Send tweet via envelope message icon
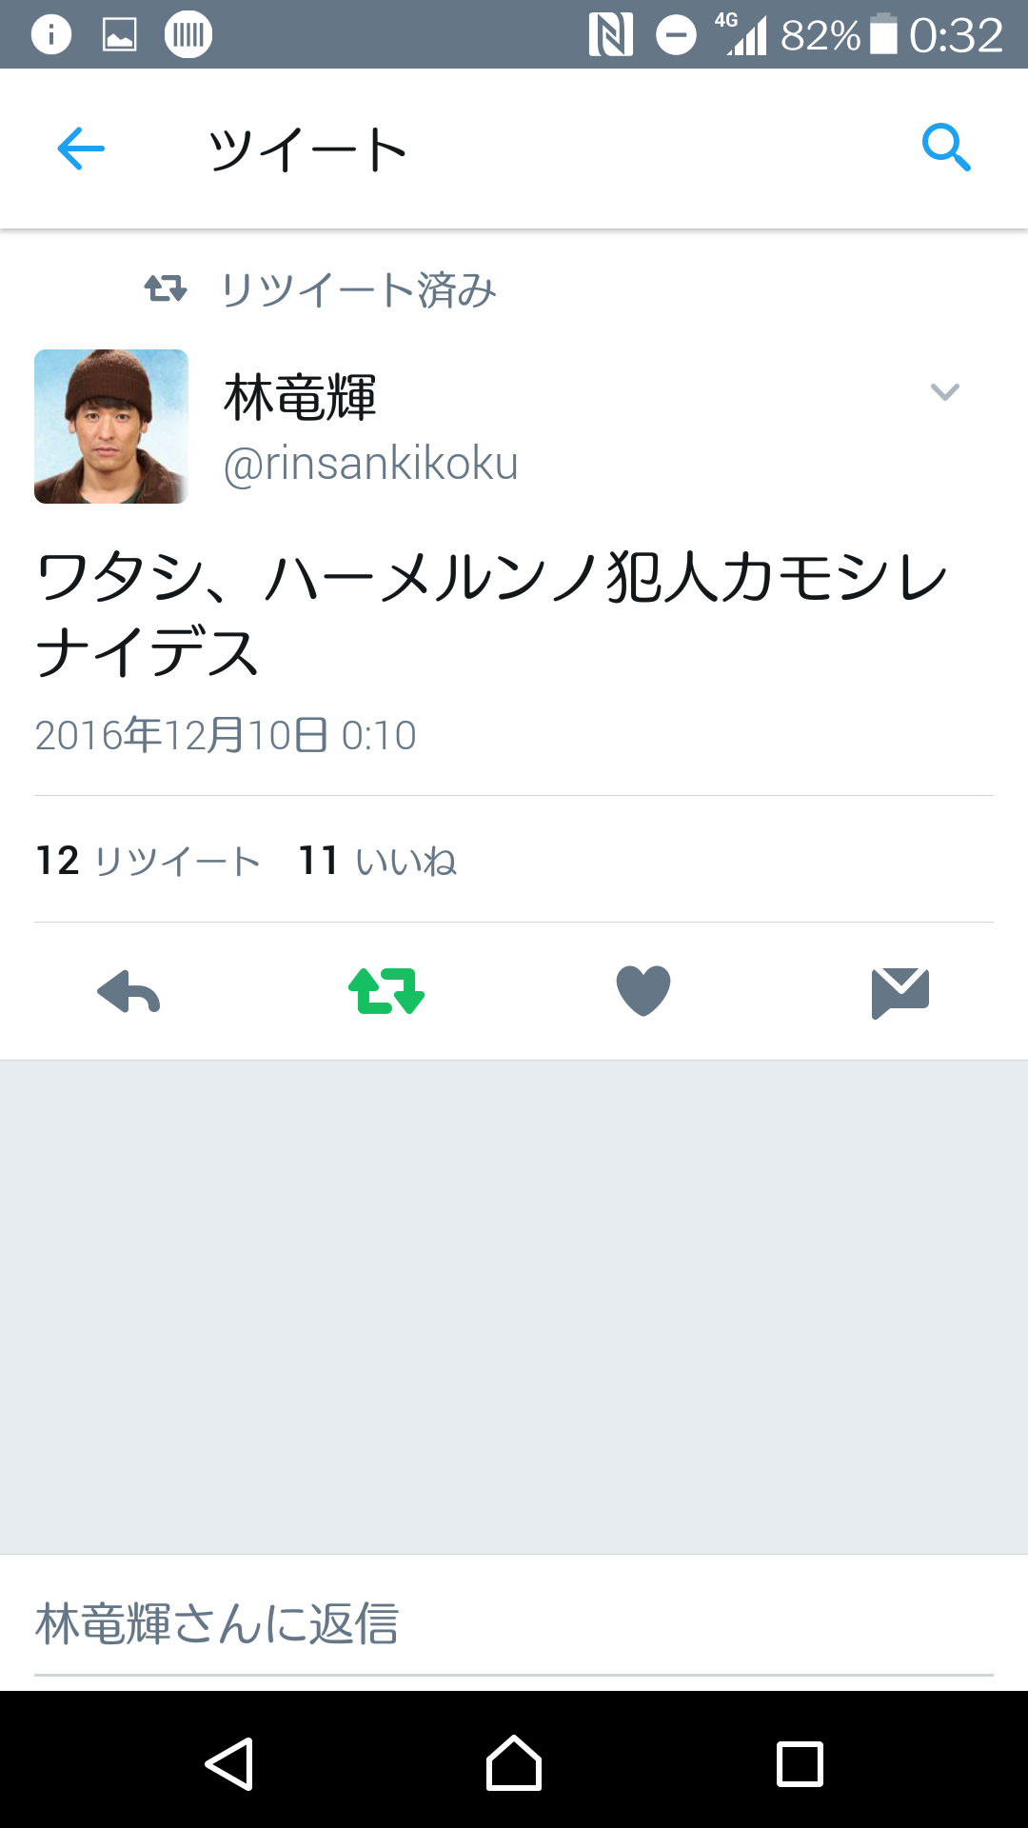This screenshot has height=1828, width=1028. 900,993
